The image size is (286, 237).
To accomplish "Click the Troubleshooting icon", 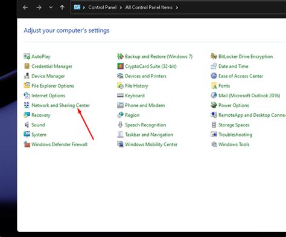I will pos(214,134).
